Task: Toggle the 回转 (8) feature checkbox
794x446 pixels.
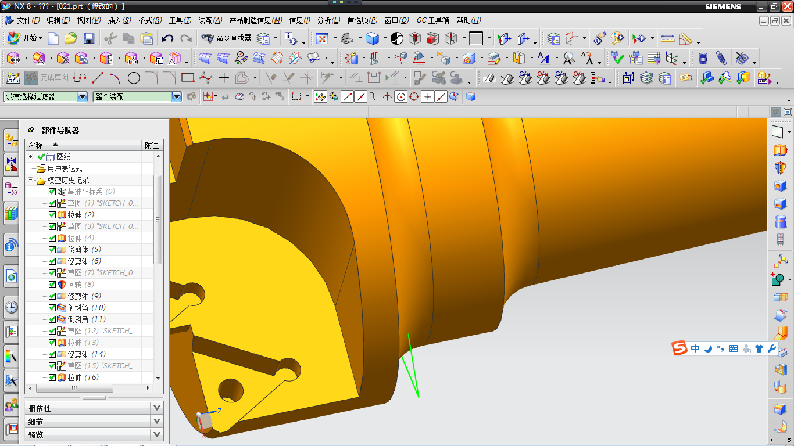Action: coord(52,285)
